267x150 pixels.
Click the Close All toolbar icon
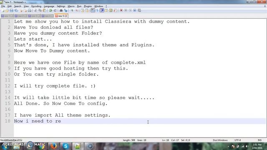click(25, 10)
